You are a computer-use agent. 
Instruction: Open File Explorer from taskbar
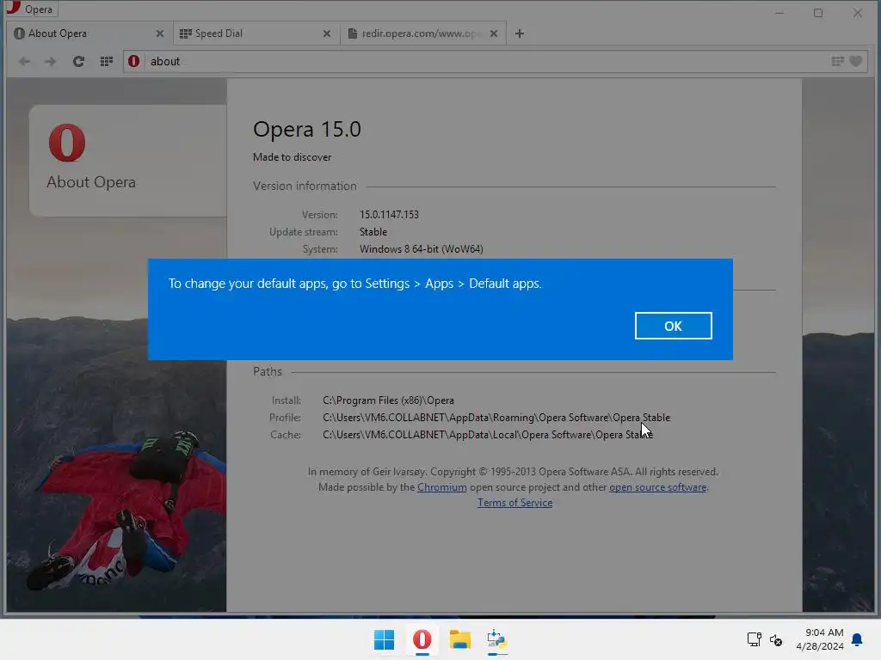[x=459, y=639]
